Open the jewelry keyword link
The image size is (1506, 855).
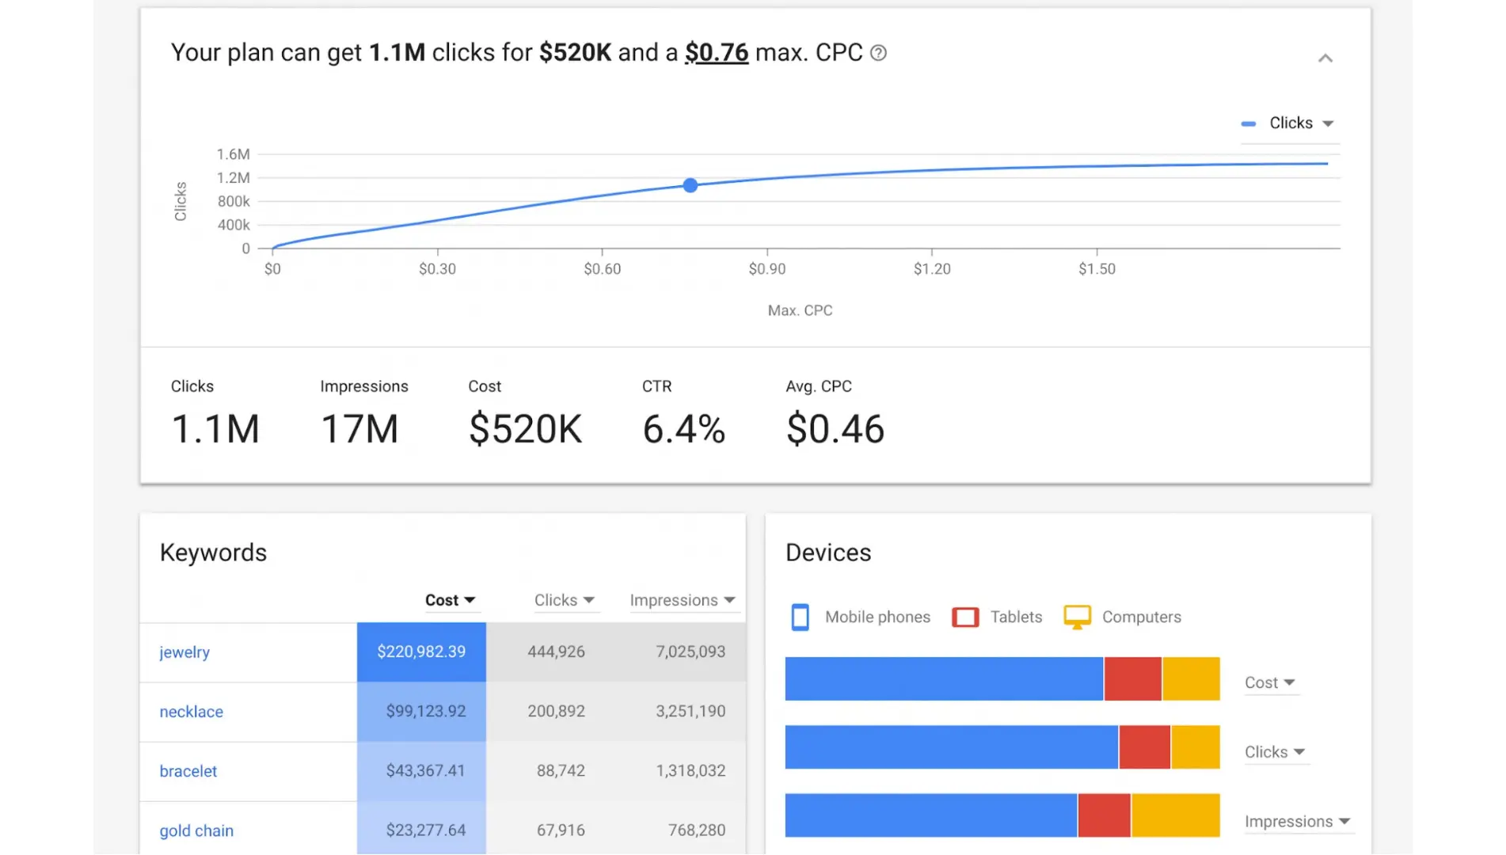184,652
